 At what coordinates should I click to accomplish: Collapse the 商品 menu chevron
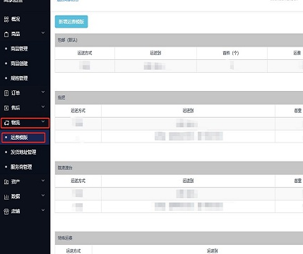pos(43,33)
